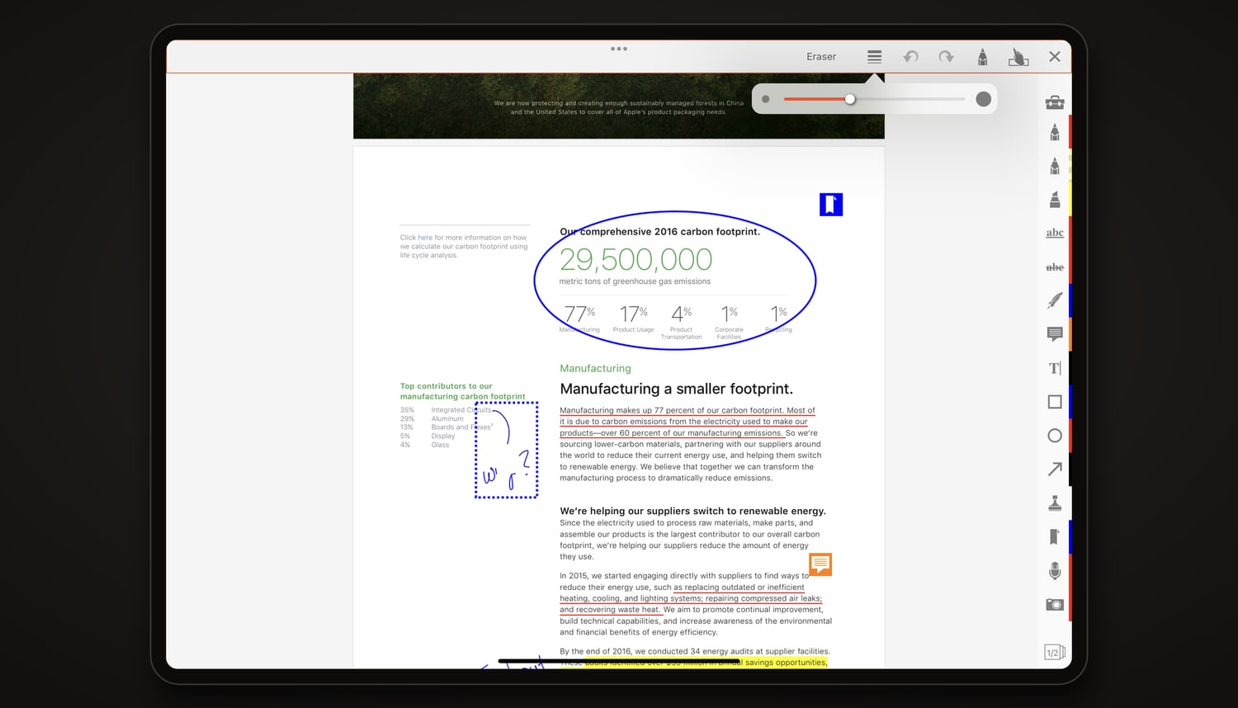This screenshot has height=708, width=1238.
Task: Undo the last annotation
Action: click(x=910, y=57)
